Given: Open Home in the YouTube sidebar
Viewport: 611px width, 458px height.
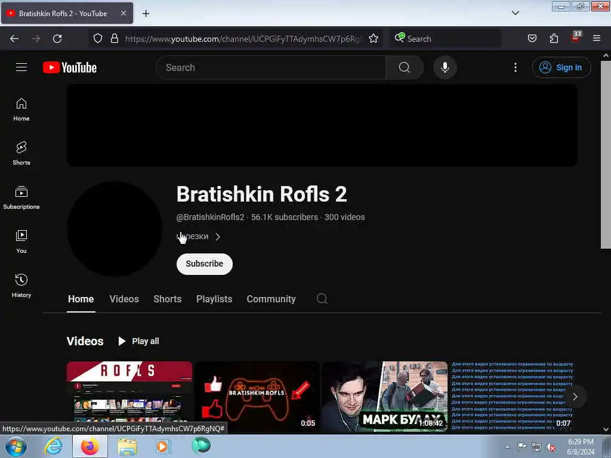Looking at the screenshot, I should tap(21, 110).
